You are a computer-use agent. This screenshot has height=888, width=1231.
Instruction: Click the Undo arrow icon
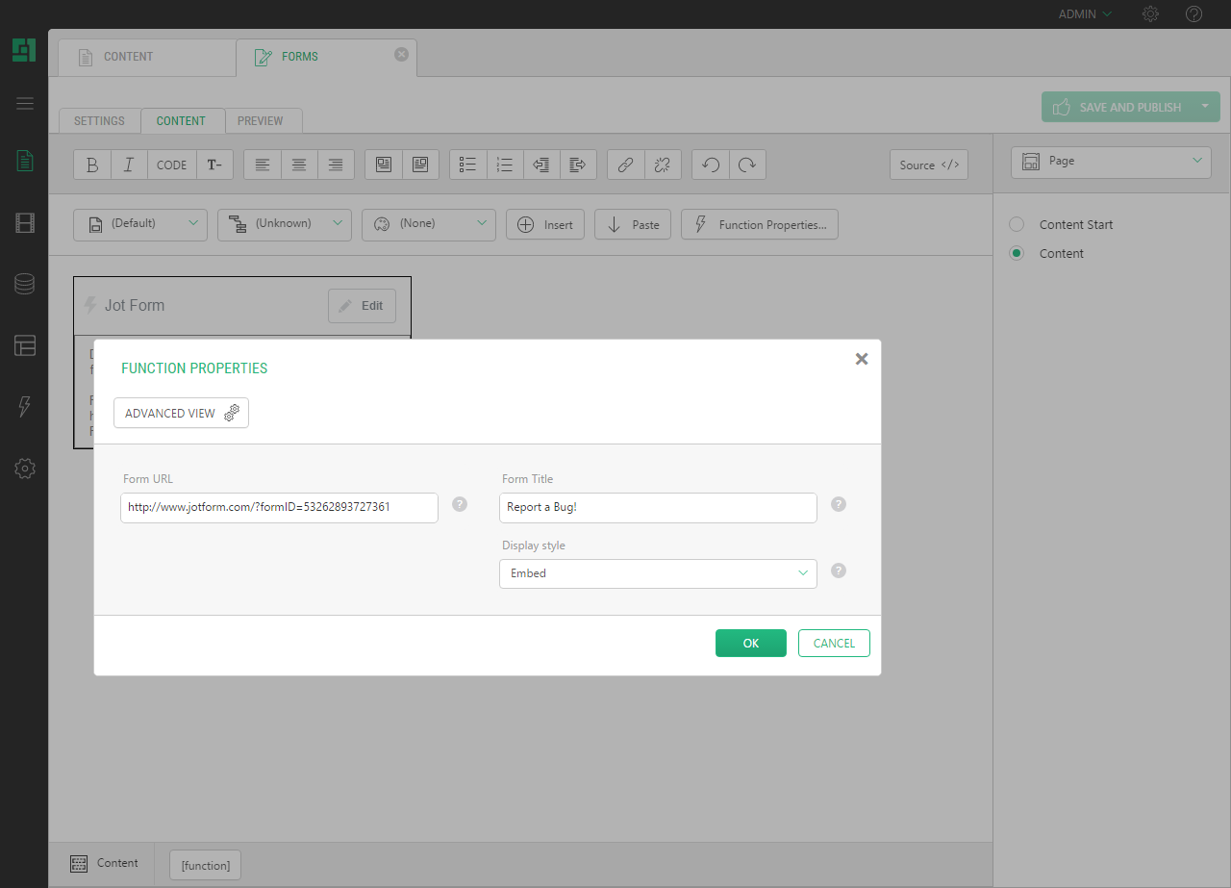(x=711, y=165)
